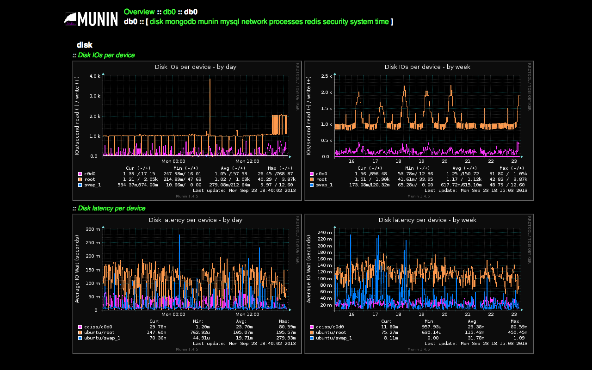
Task: Click blue ubuntu/swap_1 swatch in weekly latency legend
Action: [312, 338]
